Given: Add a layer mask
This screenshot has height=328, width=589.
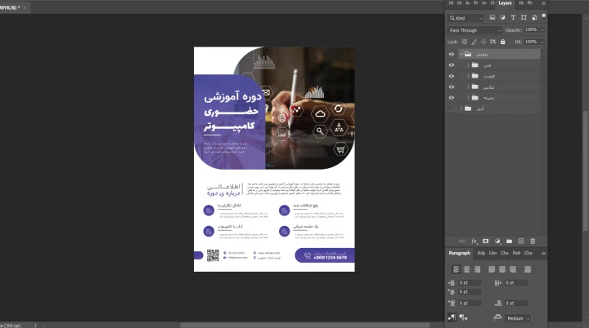Looking at the screenshot, I should pos(485,242).
